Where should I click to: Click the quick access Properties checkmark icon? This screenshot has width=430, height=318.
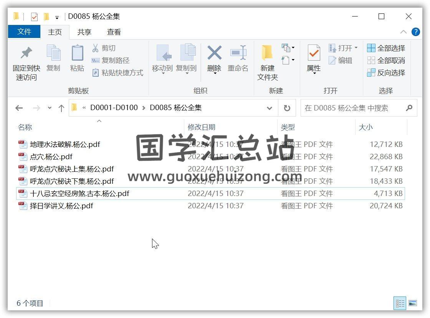tap(34, 17)
